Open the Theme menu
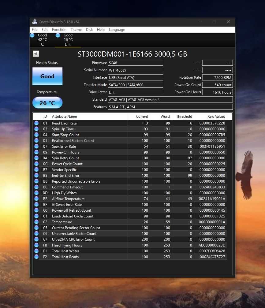 76,30
